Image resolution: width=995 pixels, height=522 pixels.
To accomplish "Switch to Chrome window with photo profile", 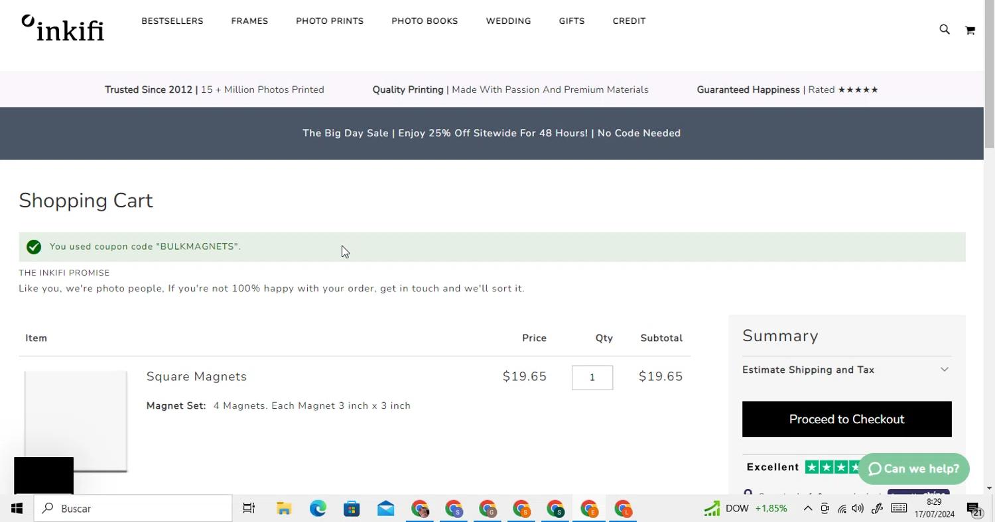I will [x=420, y=509].
